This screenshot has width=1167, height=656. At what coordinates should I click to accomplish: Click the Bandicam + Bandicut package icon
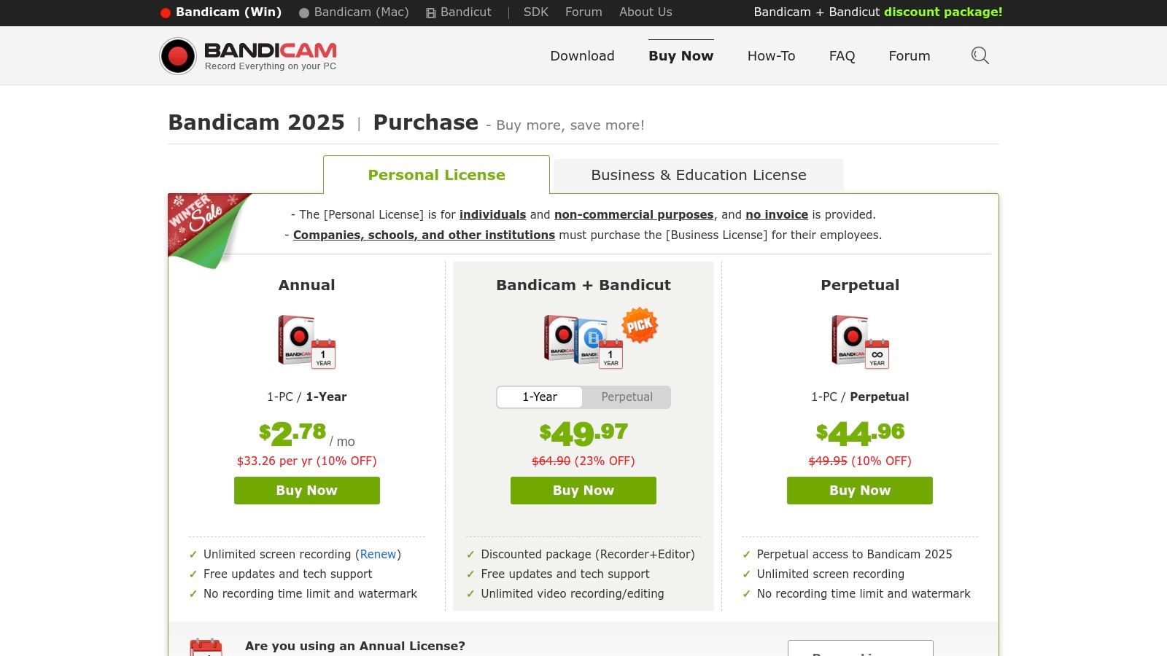(582, 341)
